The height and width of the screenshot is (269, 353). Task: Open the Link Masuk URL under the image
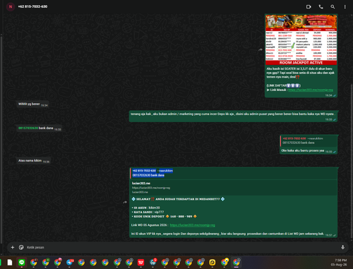tap(311, 90)
